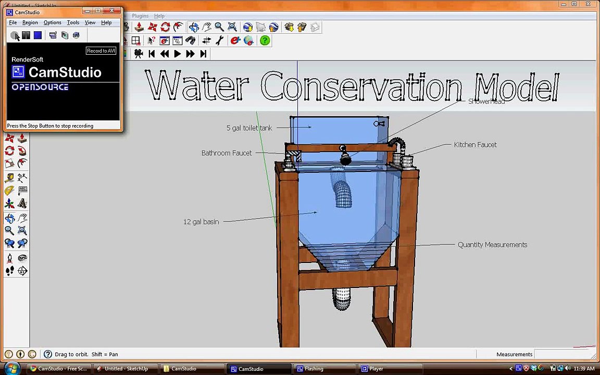
Task: Select the Walk footprints tool
Action: [x=9, y=271]
